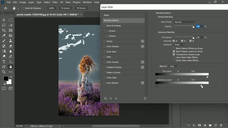The width and height of the screenshot is (228, 128).
Task: Enable the Inner Shadow checkbox
Action: (x=105, y=47)
